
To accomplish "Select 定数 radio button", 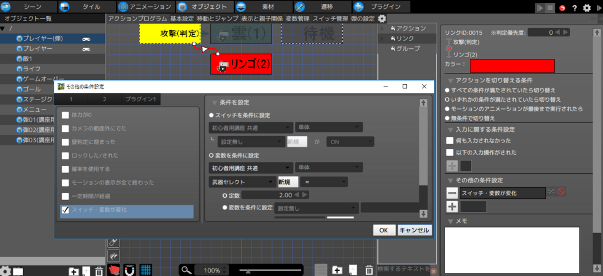I will [225, 195].
